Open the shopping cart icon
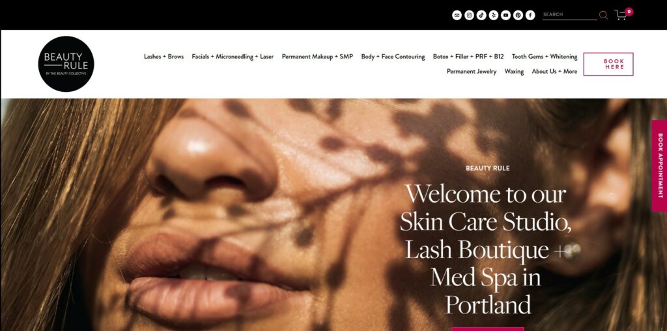The width and height of the screenshot is (667, 331). (621, 16)
